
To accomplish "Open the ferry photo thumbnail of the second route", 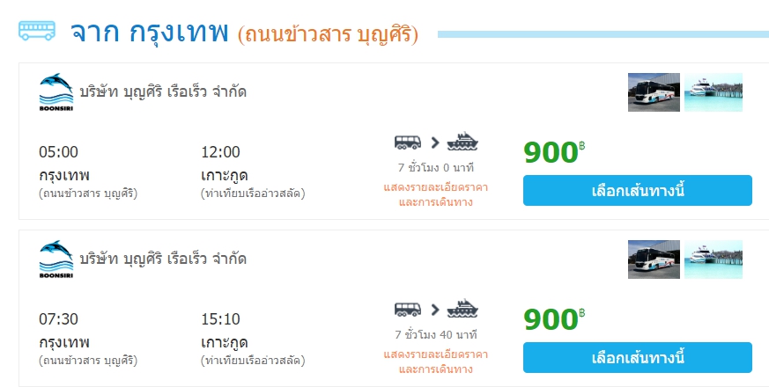I will [x=714, y=259].
